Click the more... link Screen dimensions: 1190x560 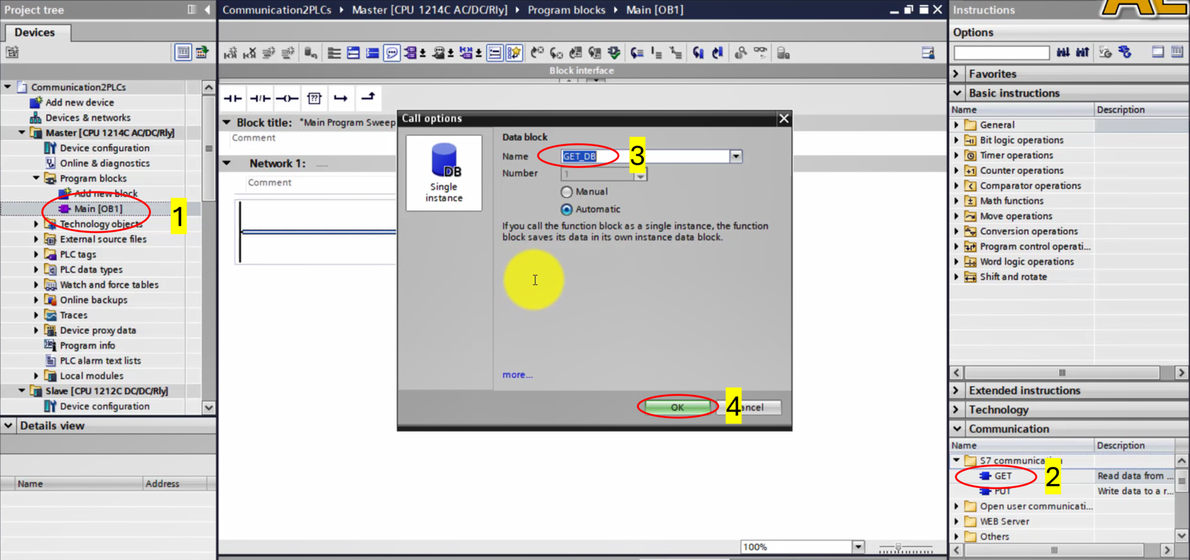click(x=517, y=374)
